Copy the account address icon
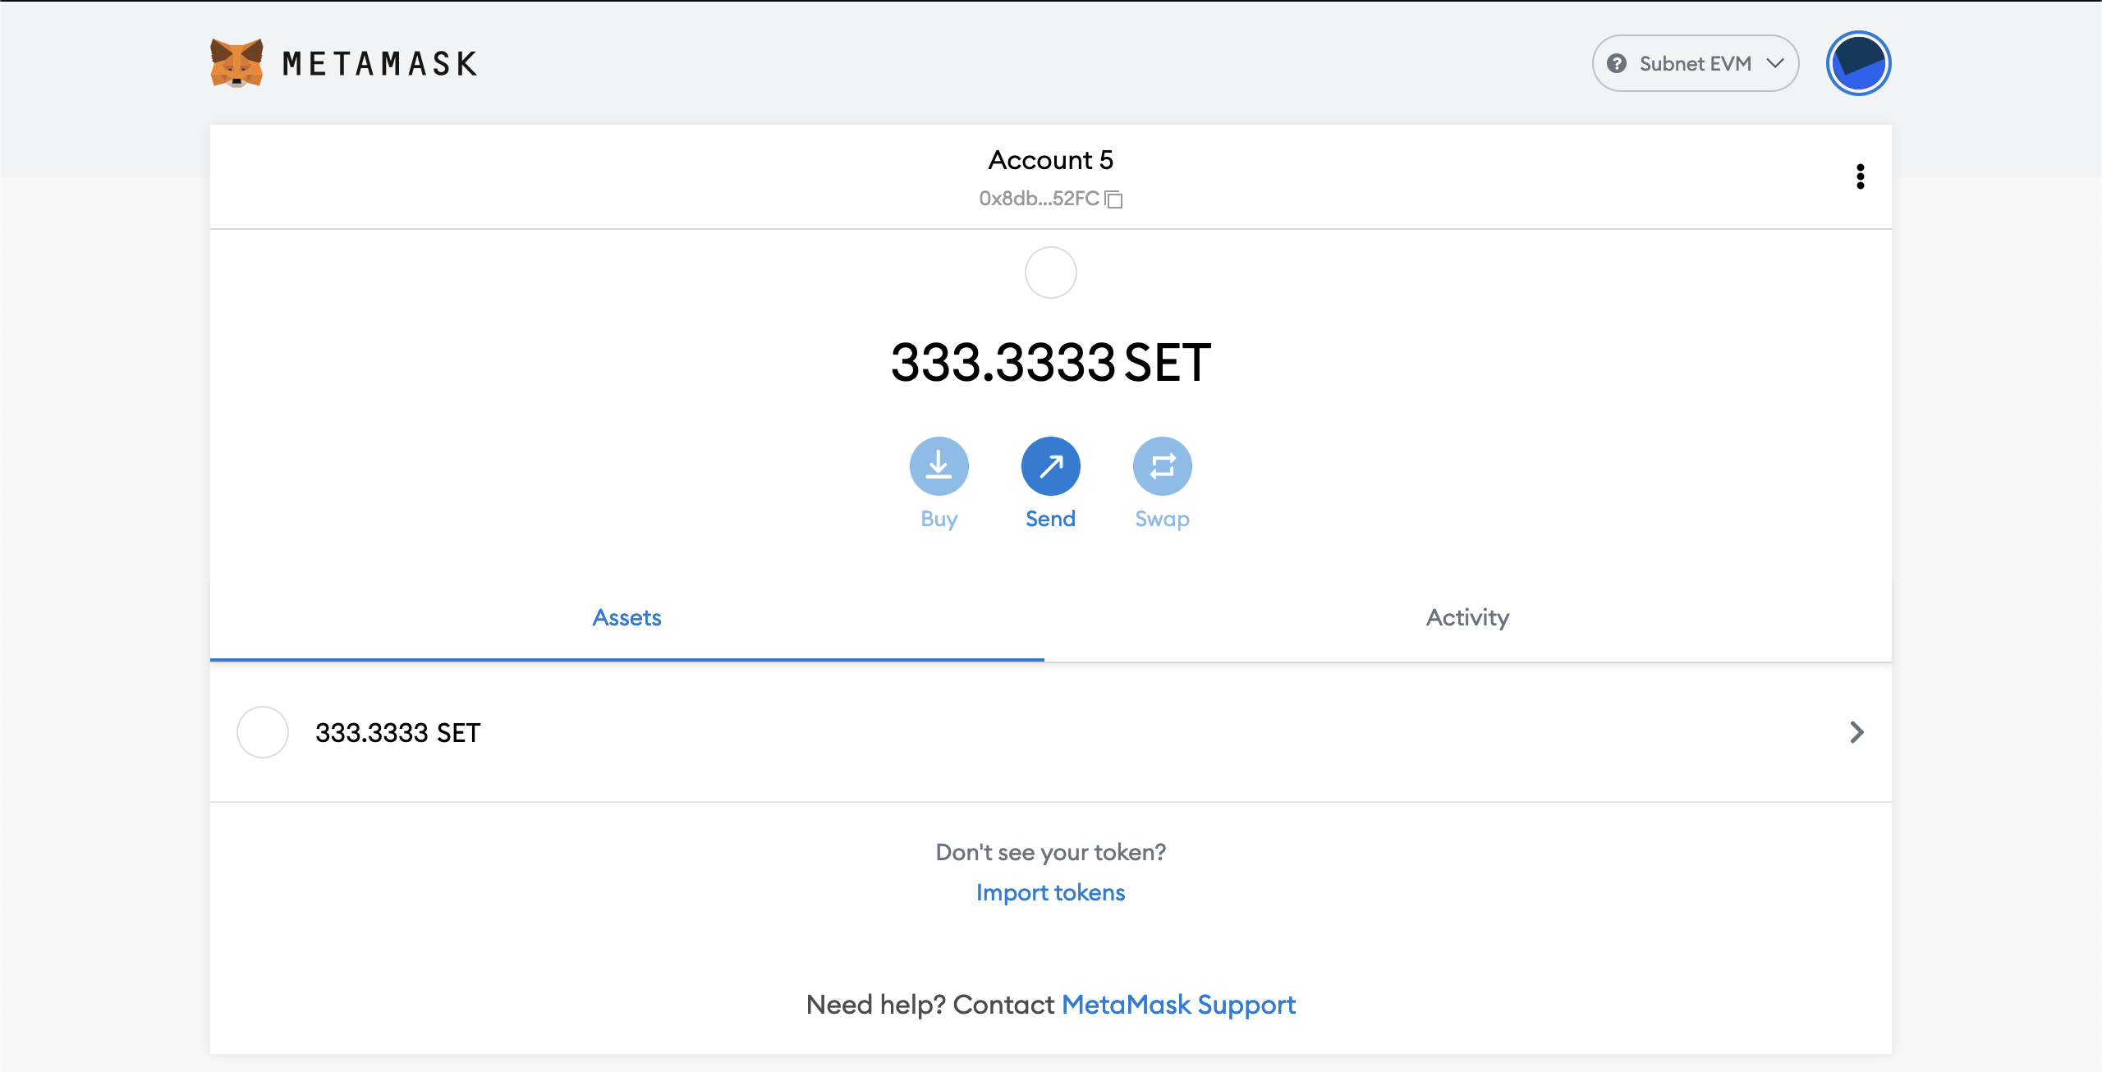 pyautogui.click(x=1113, y=199)
